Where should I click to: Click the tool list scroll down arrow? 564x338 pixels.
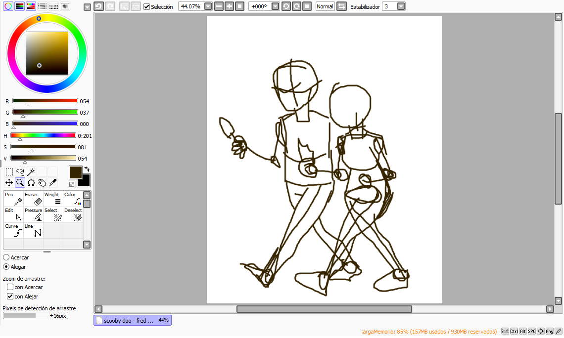(87, 245)
